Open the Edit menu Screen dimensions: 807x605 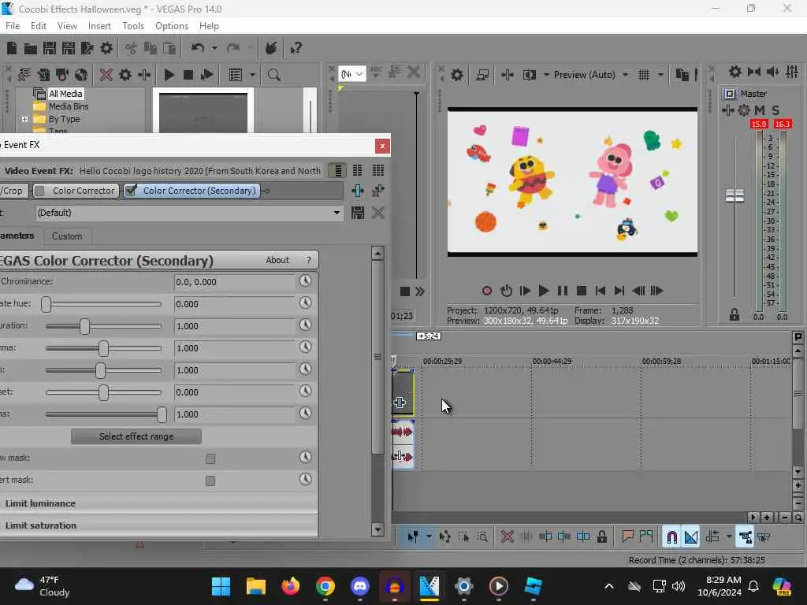39,26
